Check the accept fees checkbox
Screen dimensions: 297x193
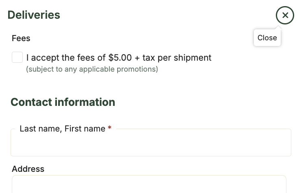pos(17,57)
